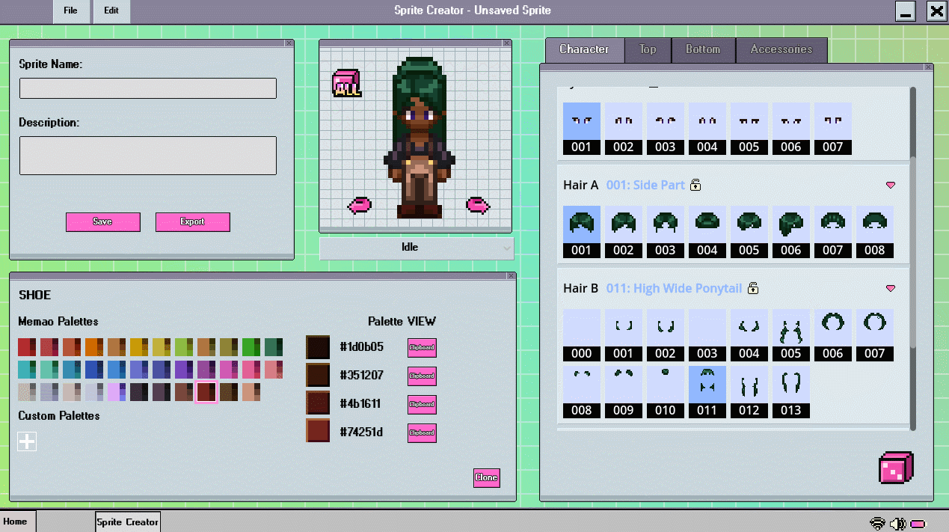Click the Clone palette button
Viewport: 949px width, 532px height.
486,477
